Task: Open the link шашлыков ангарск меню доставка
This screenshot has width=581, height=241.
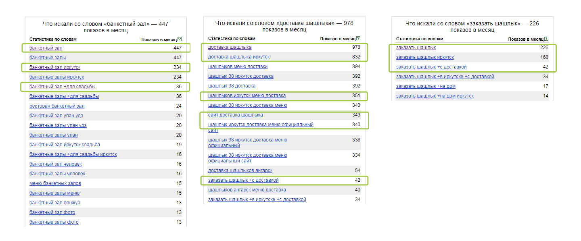Action: pos(247,190)
